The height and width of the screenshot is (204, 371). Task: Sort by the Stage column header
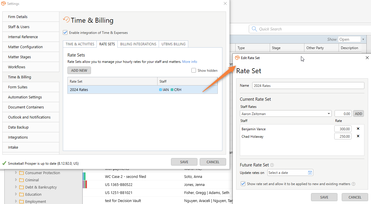287,48
